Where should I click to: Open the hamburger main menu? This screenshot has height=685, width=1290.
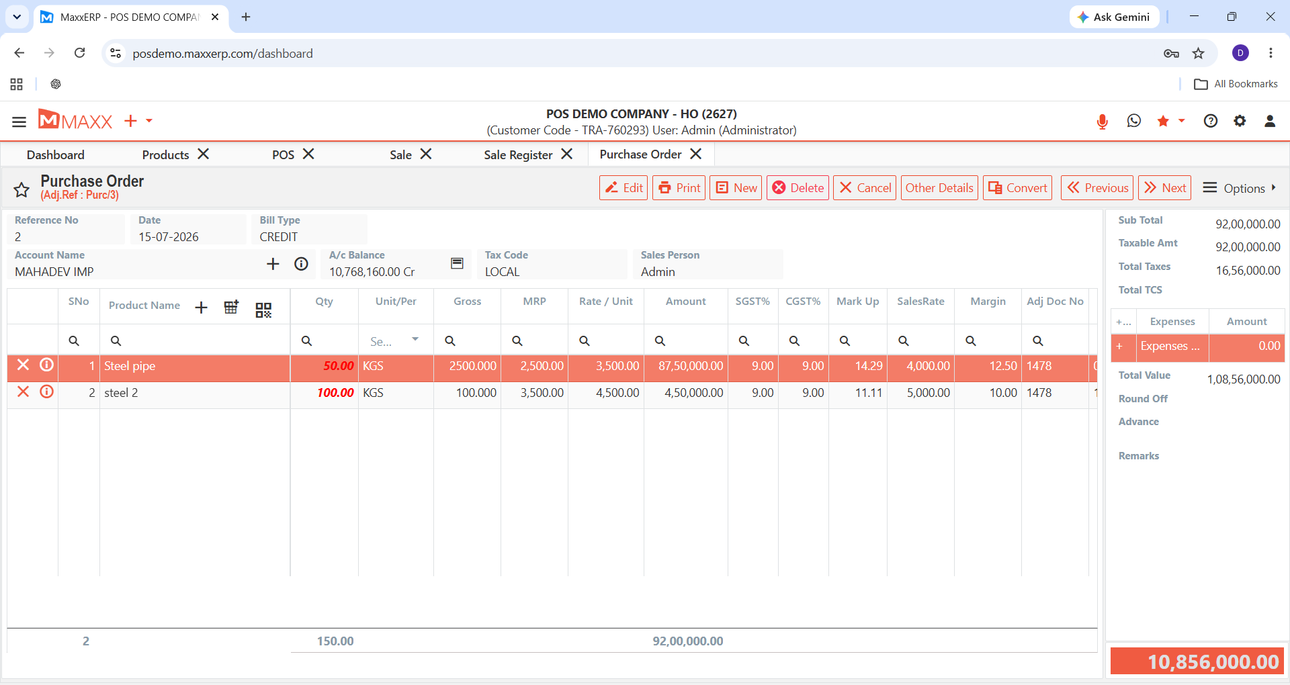19,122
